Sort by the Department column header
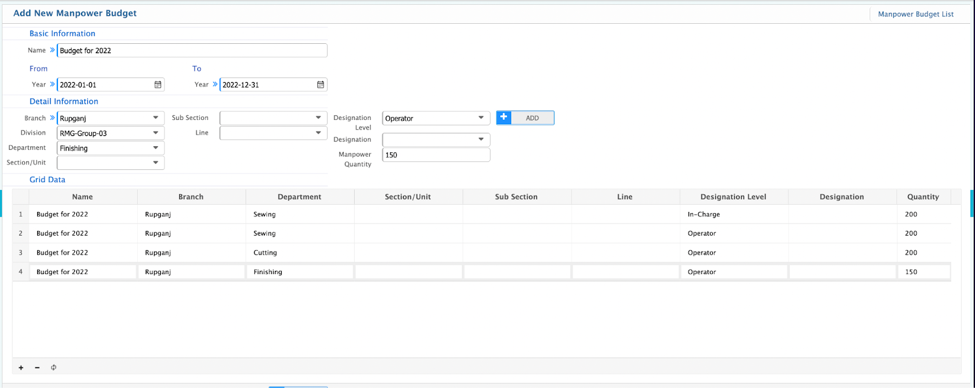The width and height of the screenshot is (975, 388). click(x=300, y=197)
